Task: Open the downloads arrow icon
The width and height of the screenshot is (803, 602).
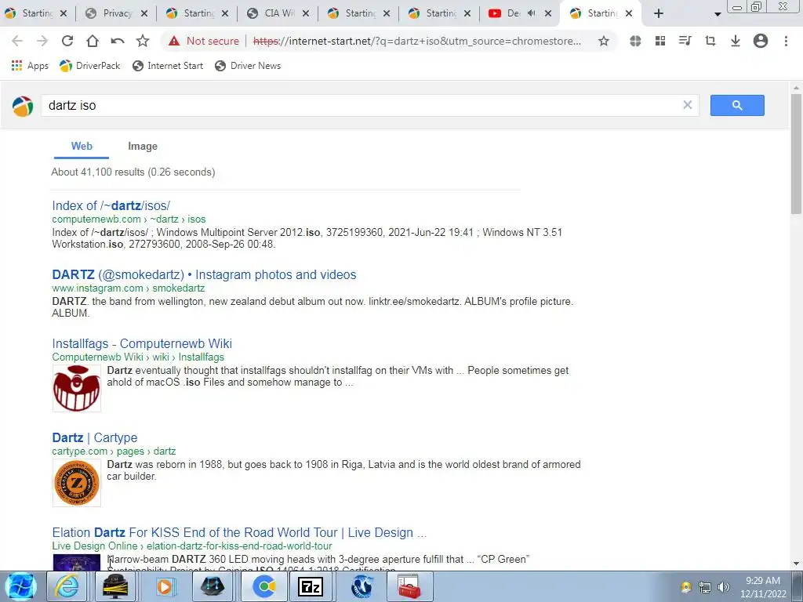Action: pos(736,41)
